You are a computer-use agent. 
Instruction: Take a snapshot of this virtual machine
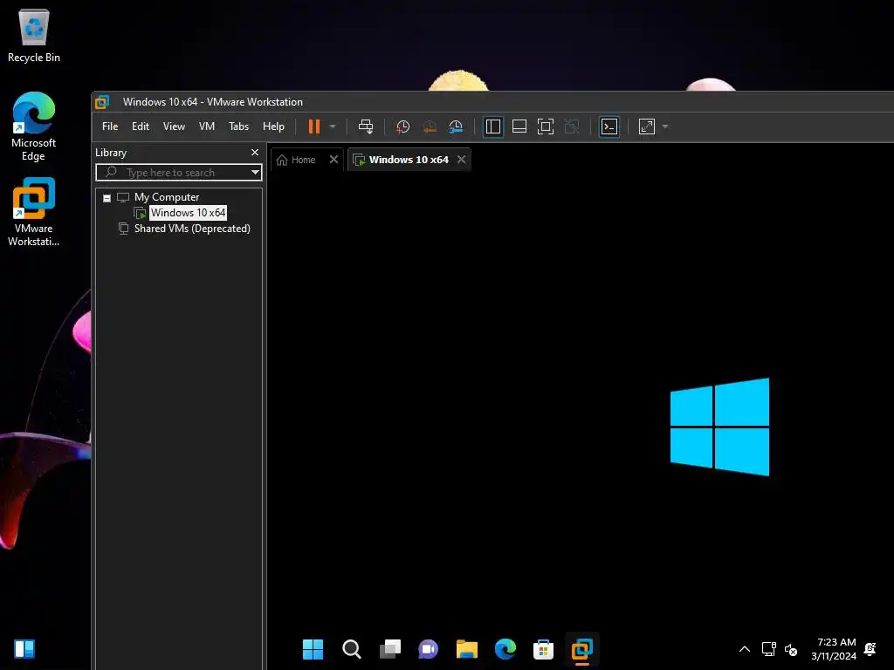[402, 126]
